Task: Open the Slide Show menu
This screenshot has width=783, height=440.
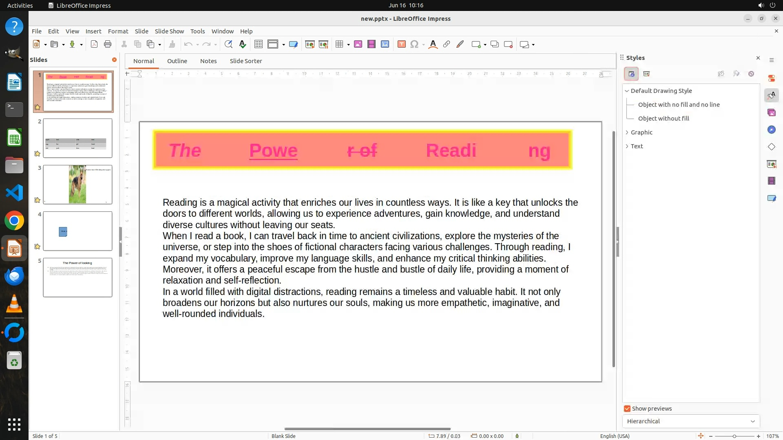Action: pyautogui.click(x=169, y=31)
